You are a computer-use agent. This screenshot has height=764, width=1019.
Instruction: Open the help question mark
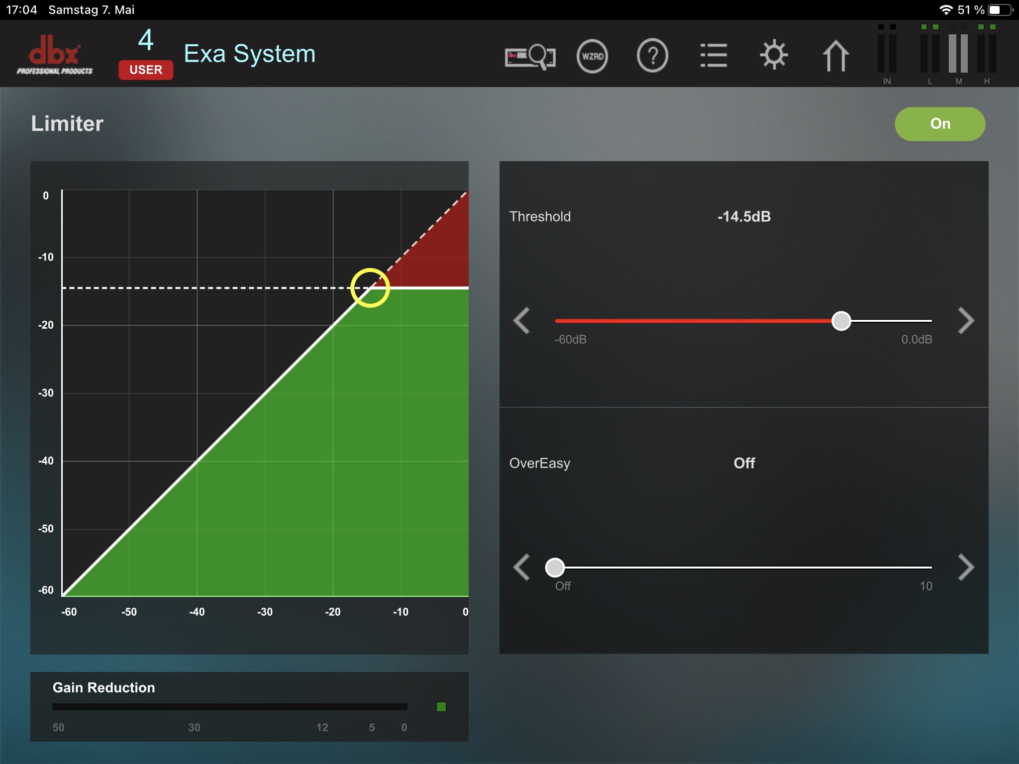[652, 56]
